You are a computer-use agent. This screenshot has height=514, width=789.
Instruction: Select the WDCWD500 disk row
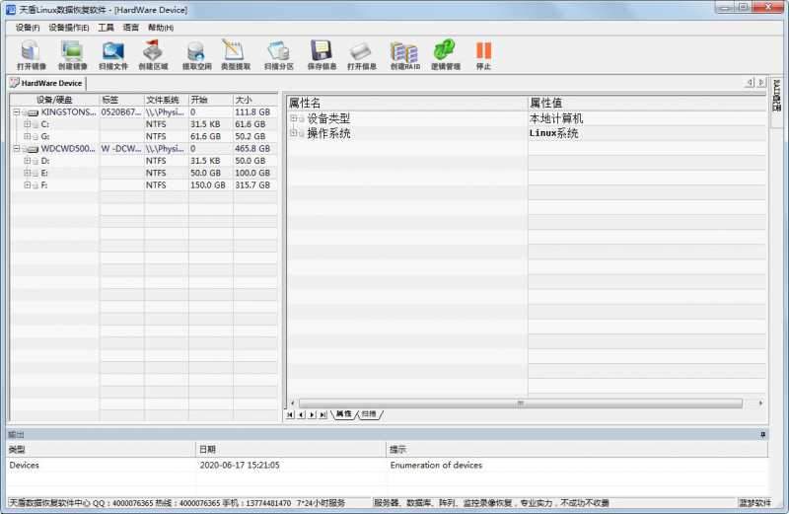tap(144, 149)
